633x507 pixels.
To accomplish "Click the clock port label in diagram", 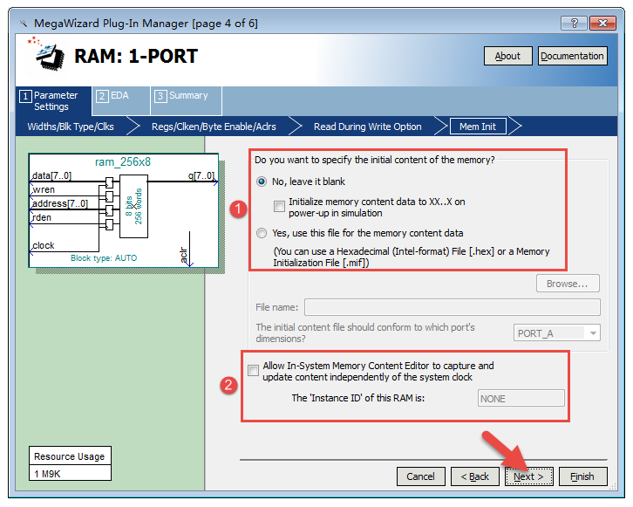I will point(44,245).
